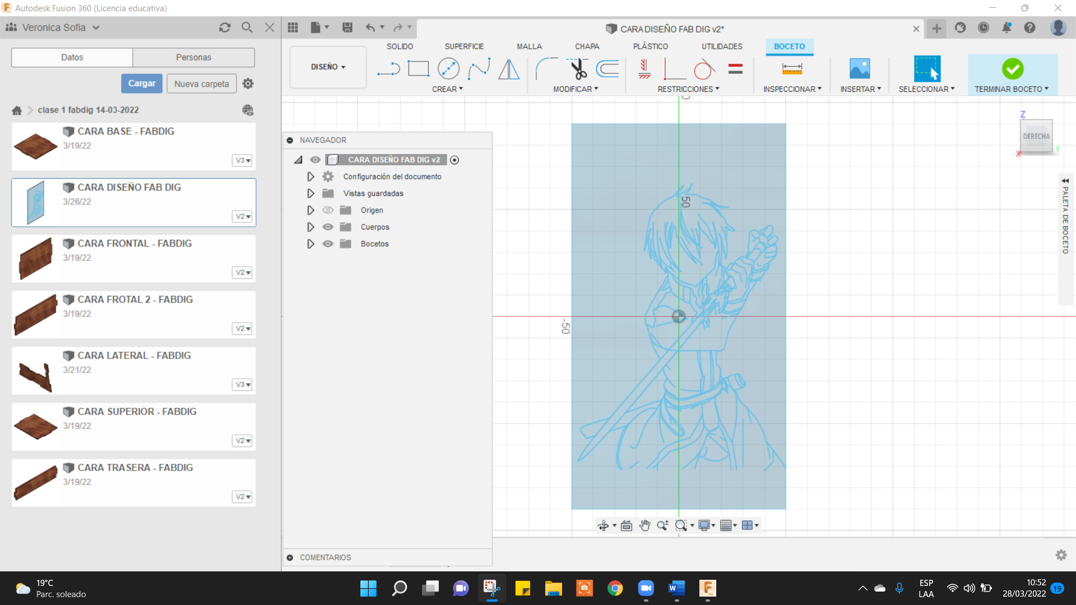Click the Undo arrow

coord(370,27)
